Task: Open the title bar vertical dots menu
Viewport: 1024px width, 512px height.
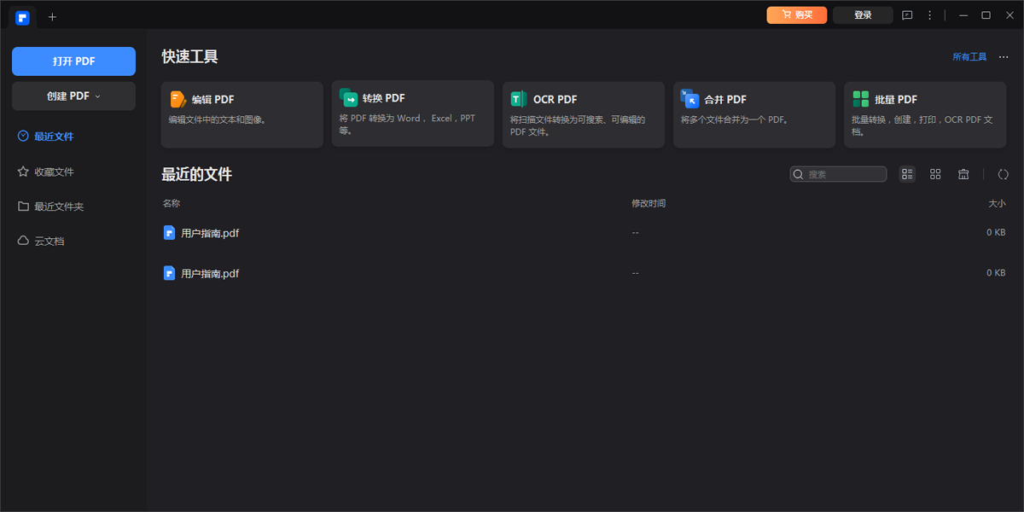Action: pos(930,15)
